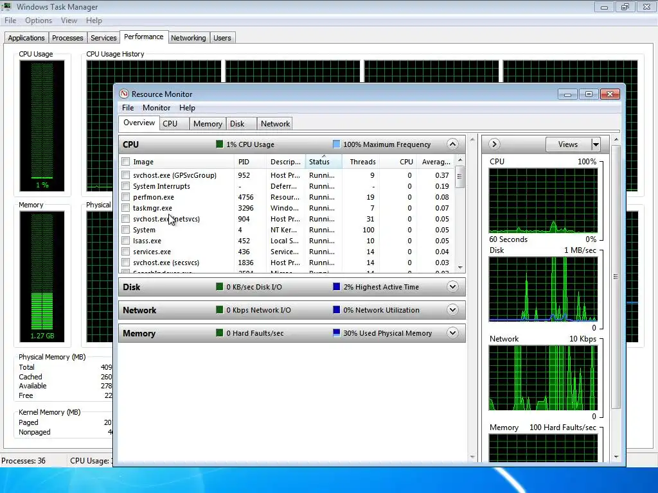Expand the Network section chevron

pos(452,310)
